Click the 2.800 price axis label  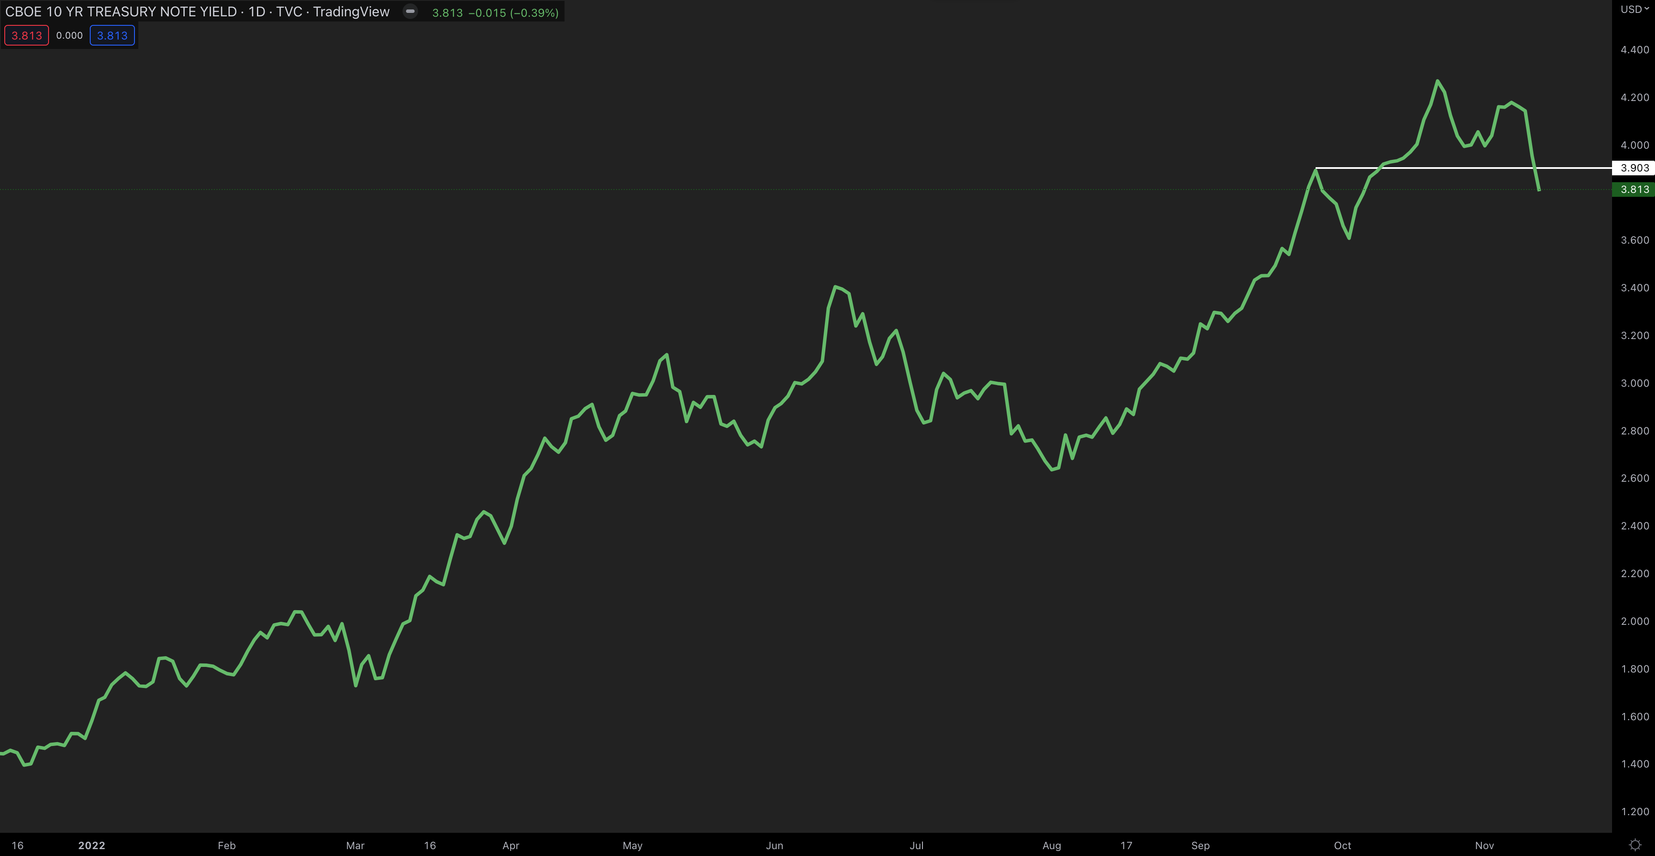(1634, 431)
